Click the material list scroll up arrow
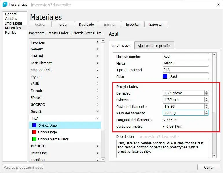 point(103,41)
